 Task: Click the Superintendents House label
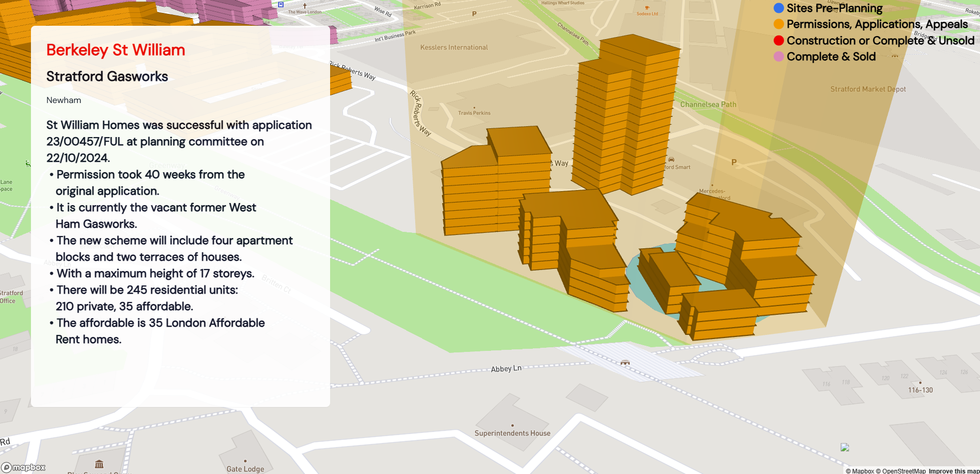point(512,433)
